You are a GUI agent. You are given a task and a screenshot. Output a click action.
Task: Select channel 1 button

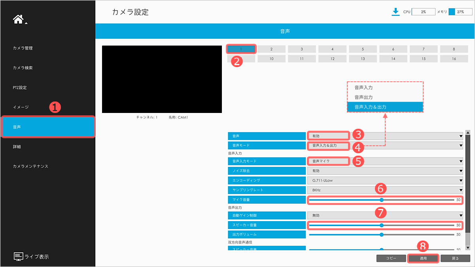coord(241,49)
